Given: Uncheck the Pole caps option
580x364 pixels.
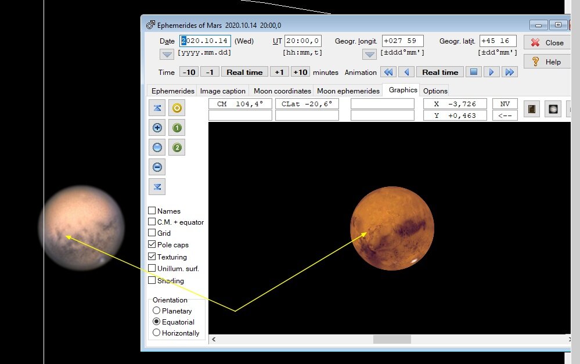Looking at the screenshot, I should (152, 244).
